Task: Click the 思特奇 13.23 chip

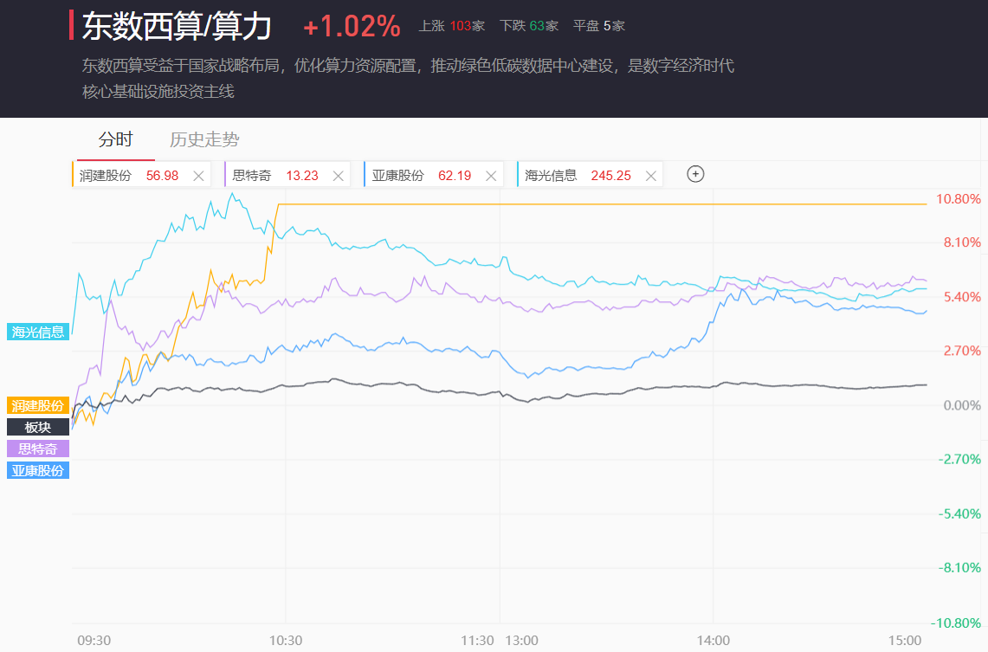Action: tap(277, 176)
